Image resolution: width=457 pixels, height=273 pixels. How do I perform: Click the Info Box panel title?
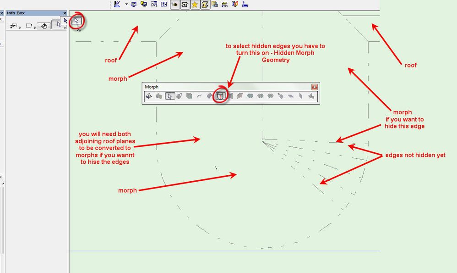pyautogui.click(x=16, y=13)
